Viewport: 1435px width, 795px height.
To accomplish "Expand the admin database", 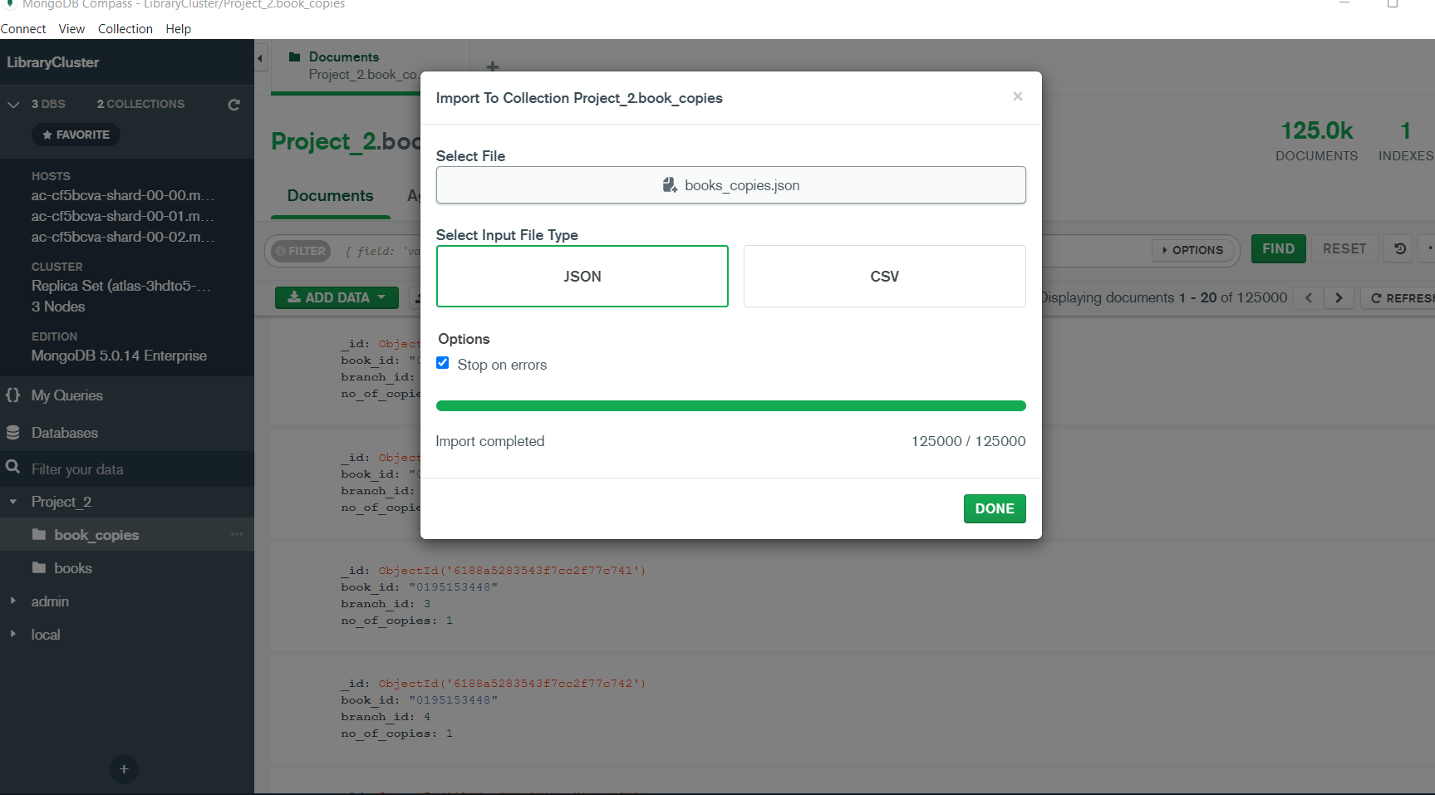I will pos(13,601).
